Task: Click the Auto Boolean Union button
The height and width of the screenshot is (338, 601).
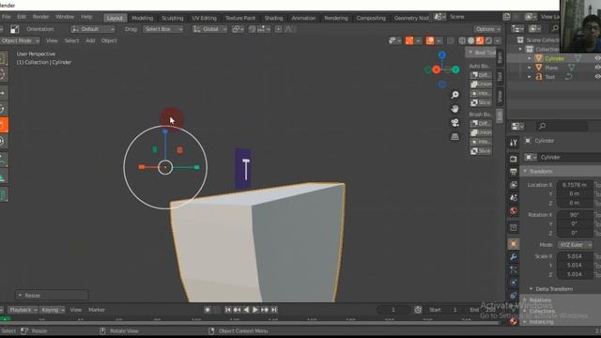Action: pyautogui.click(x=481, y=84)
